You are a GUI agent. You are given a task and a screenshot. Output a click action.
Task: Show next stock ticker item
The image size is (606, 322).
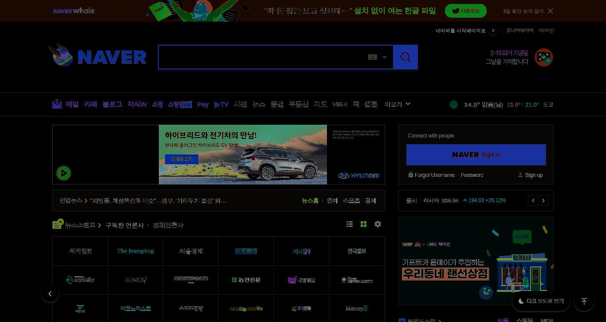(x=543, y=200)
